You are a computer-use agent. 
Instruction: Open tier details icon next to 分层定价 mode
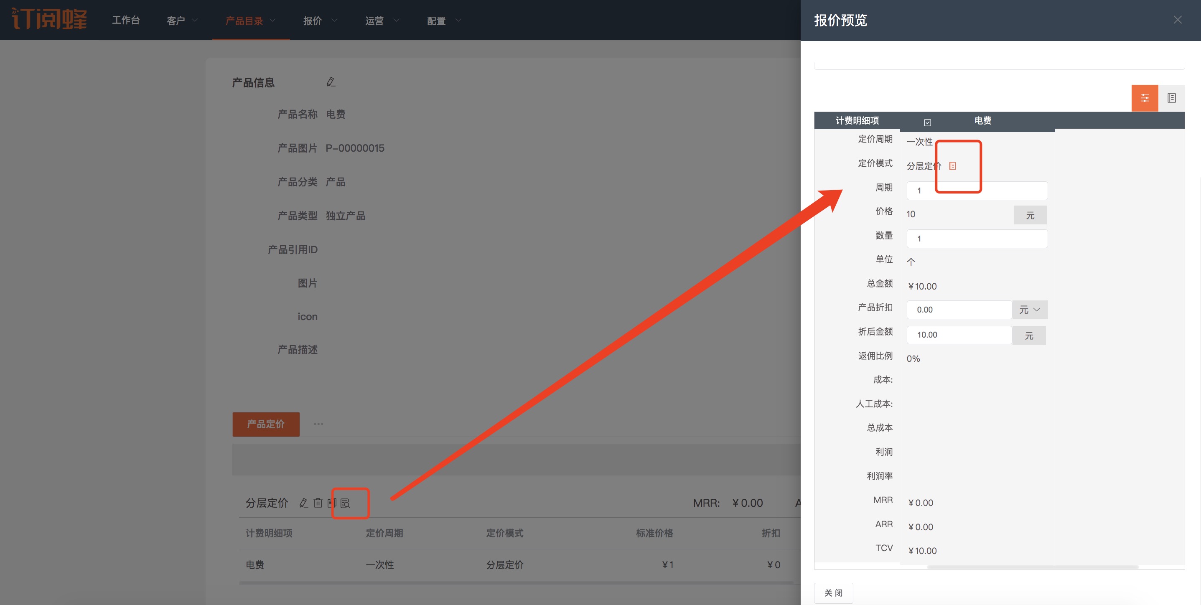point(952,166)
